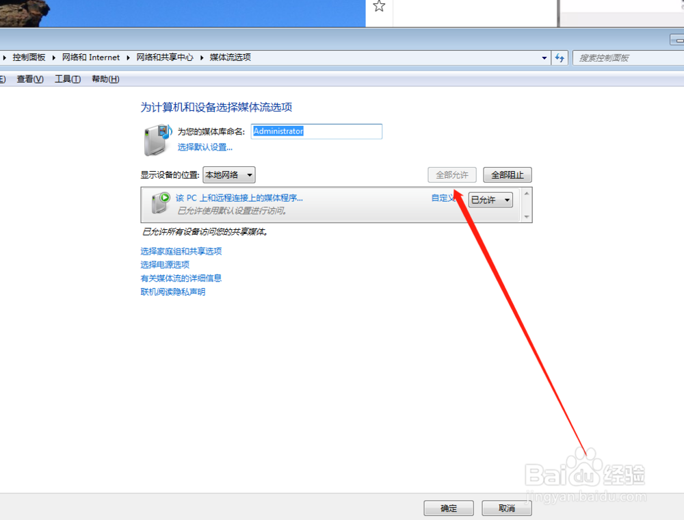This screenshot has height=520, width=684.
Task: Click the refresh icon in the address bar
Action: [560, 57]
